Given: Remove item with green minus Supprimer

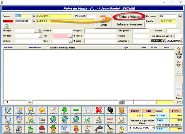Looking at the screenshot, I should 76,111.
